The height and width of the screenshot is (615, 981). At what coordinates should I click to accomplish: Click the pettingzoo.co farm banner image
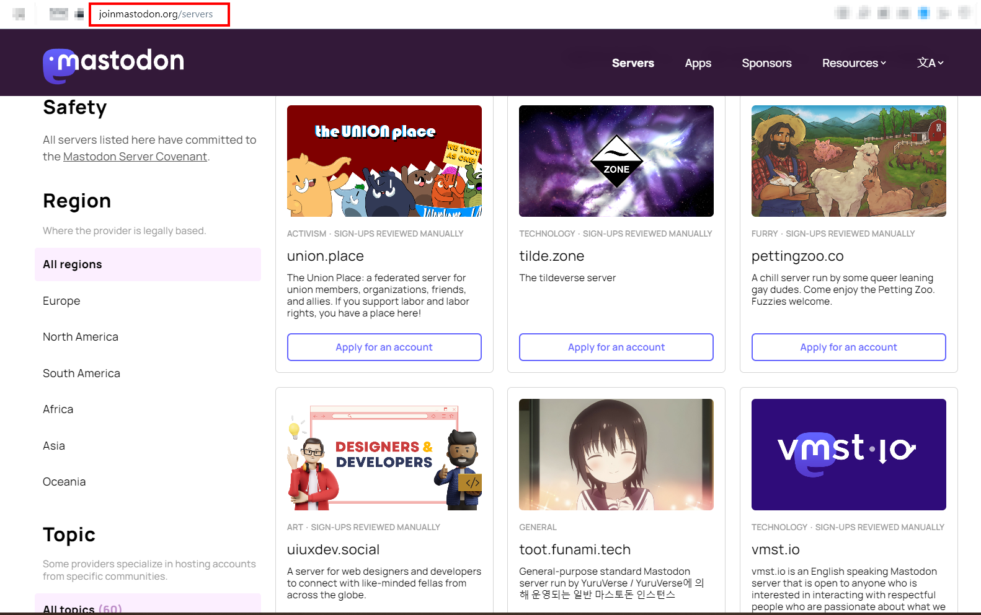(849, 161)
